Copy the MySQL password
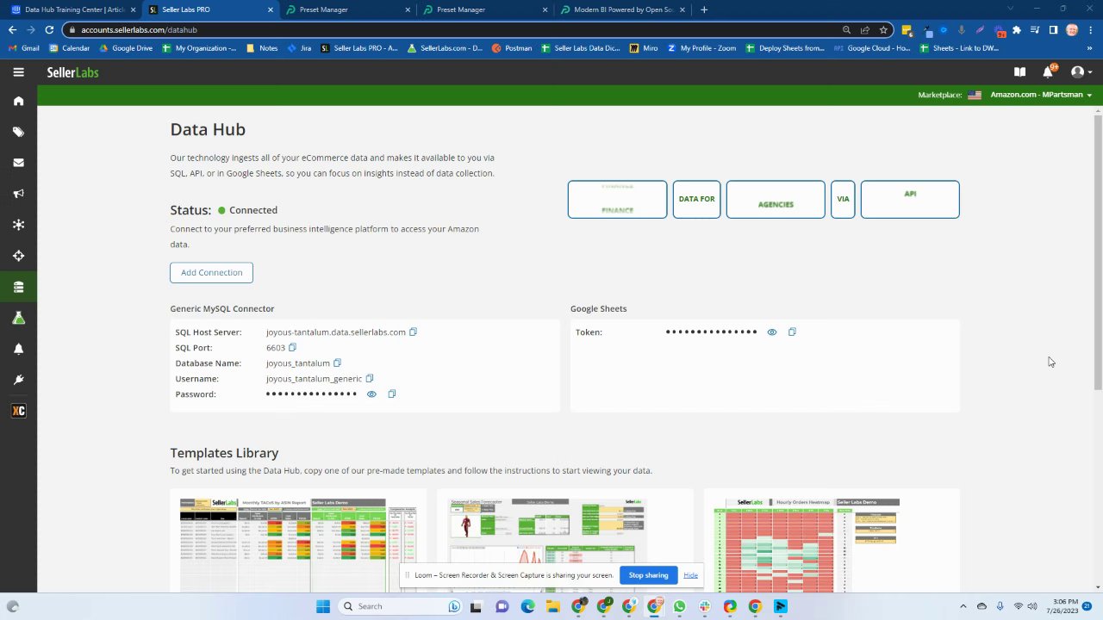Screen dimensions: 1103x620 tap(391, 394)
